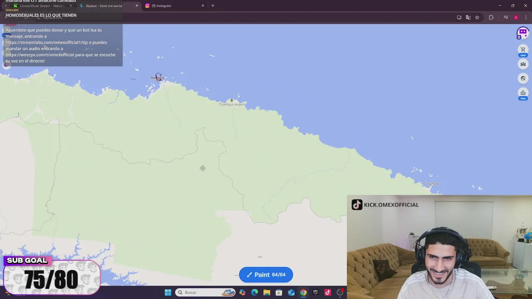
Task: Open the Wplace store cart
Action: click(x=523, y=49)
